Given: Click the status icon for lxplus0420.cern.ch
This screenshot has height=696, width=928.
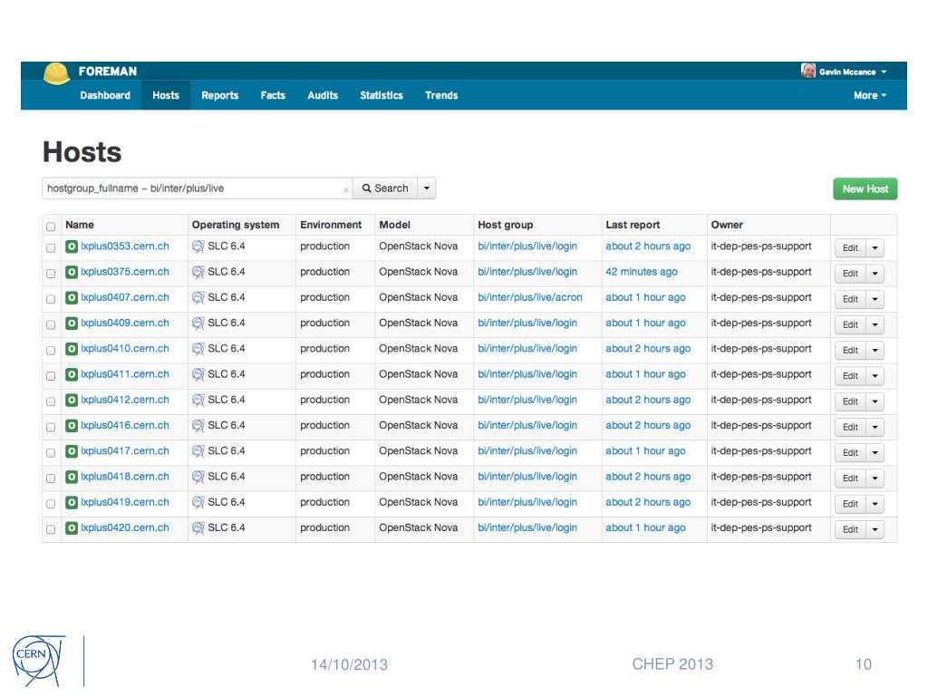Looking at the screenshot, I should [72, 528].
